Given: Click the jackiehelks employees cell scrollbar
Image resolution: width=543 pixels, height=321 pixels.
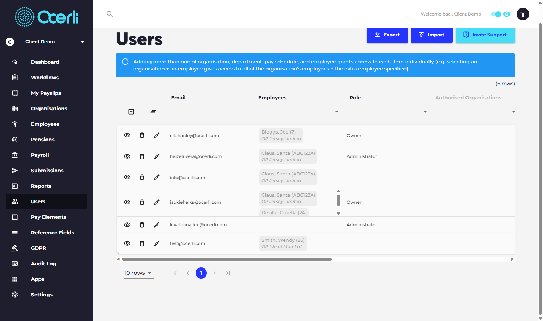Looking at the screenshot, I should pyautogui.click(x=338, y=200).
